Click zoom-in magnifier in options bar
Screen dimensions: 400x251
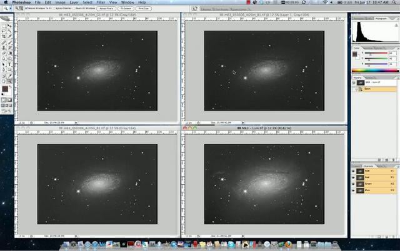coord(17,8)
